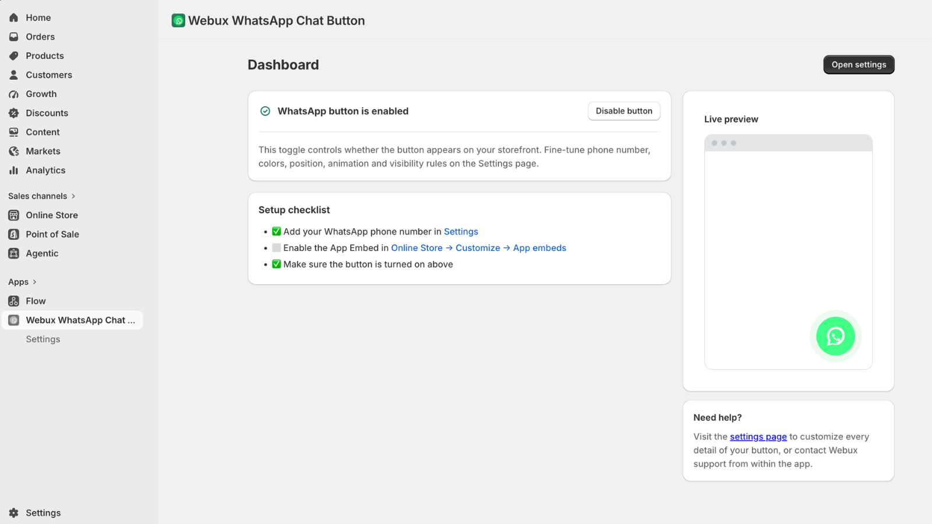Screen dimensions: 932x524
Task: Click the Point of Sale icon
Action: tap(14, 234)
